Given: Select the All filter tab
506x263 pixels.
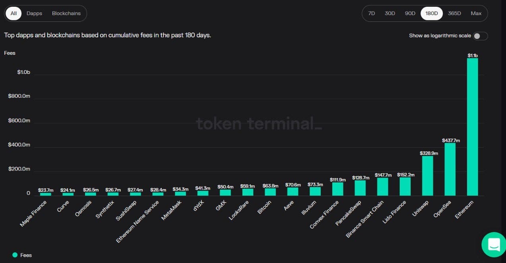Looking at the screenshot, I should tap(14, 14).
